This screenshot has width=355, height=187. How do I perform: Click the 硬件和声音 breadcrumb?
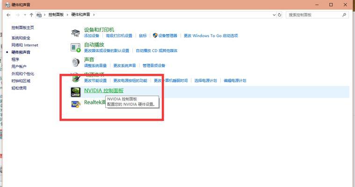coord(80,14)
